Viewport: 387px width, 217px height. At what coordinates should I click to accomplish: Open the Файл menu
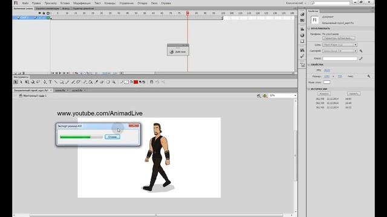[25, 3]
